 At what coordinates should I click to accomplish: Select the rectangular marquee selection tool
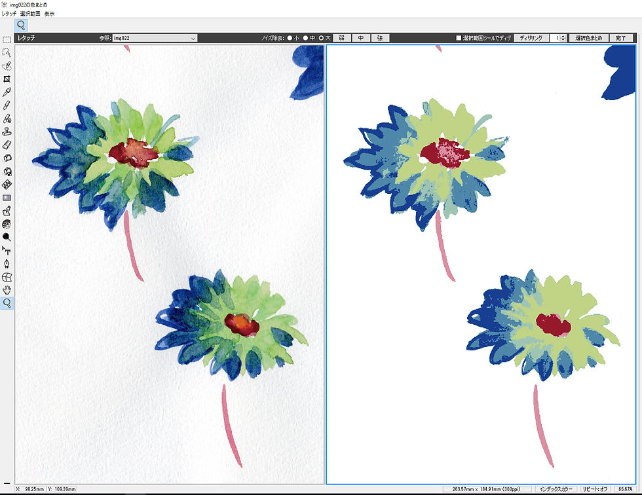(7, 39)
